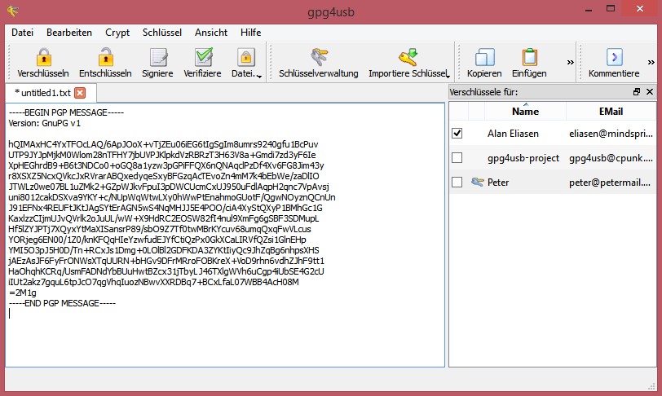Check the gpg4usb-project key checkbox
Screen dimensions: 662x396
pyautogui.click(x=457, y=157)
